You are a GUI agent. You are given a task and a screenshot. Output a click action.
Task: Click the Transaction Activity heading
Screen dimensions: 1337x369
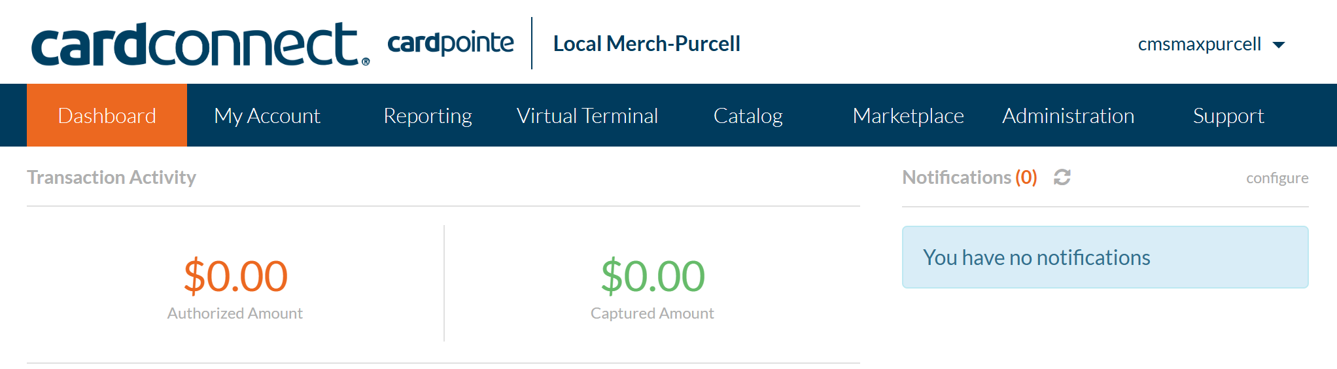(111, 177)
